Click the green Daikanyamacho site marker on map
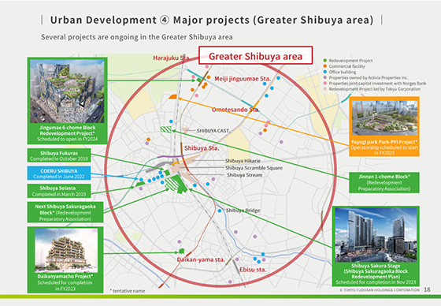Image resolution: width=441 pixels, height=306 pixels. click(181, 251)
